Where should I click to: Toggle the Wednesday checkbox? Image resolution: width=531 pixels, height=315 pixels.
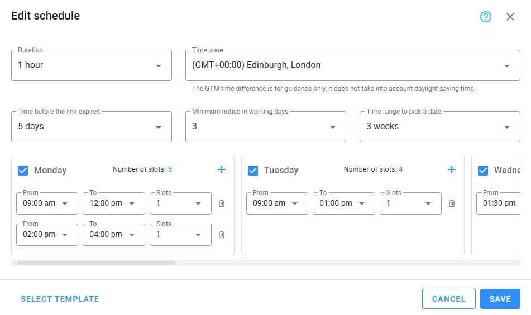[x=483, y=170]
